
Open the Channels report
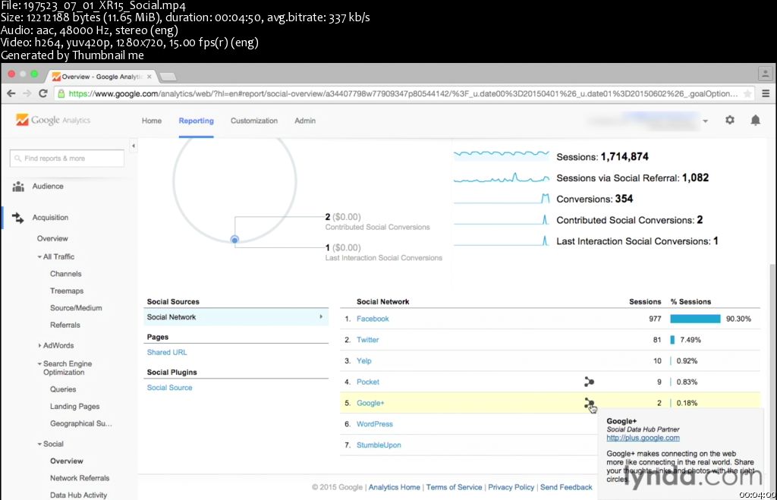(65, 274)
